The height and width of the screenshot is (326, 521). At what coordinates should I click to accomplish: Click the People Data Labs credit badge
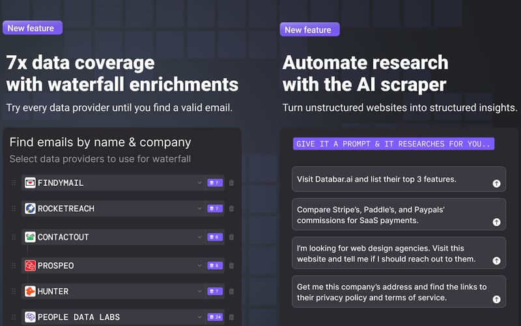click(x=215, y=317)
